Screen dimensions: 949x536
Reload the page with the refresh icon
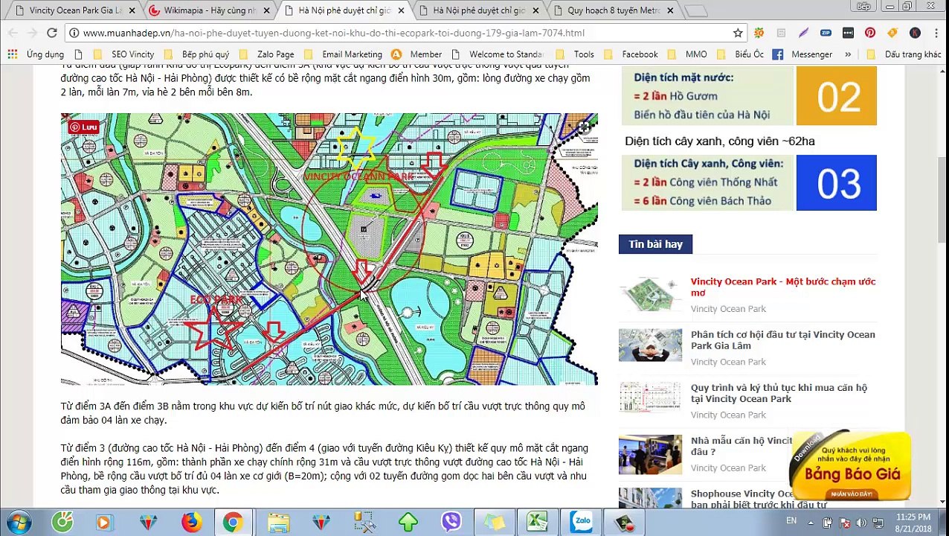(x=52, y=33)
